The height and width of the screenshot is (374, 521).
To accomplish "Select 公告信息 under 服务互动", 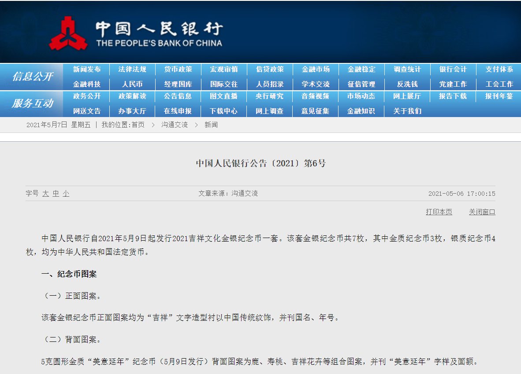I will (179, 97).
